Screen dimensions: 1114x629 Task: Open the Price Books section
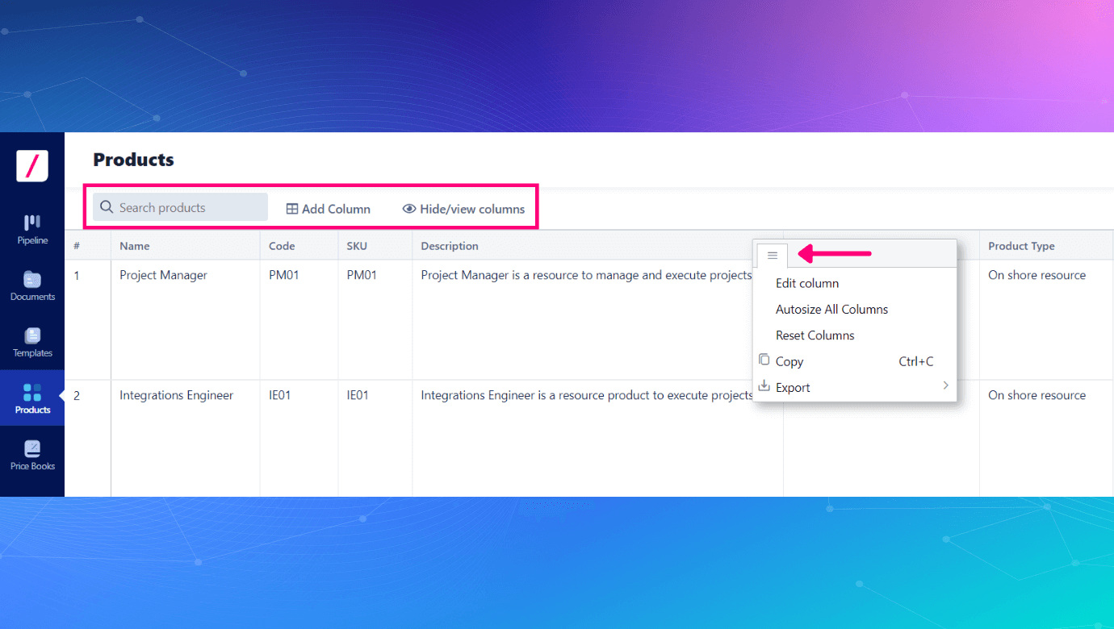click(x=32, y=456)
